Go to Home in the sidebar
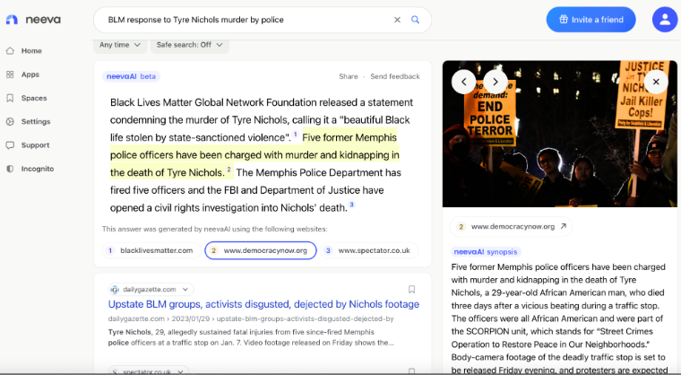Viewport: 681px width, 375px height. point(31,51)
